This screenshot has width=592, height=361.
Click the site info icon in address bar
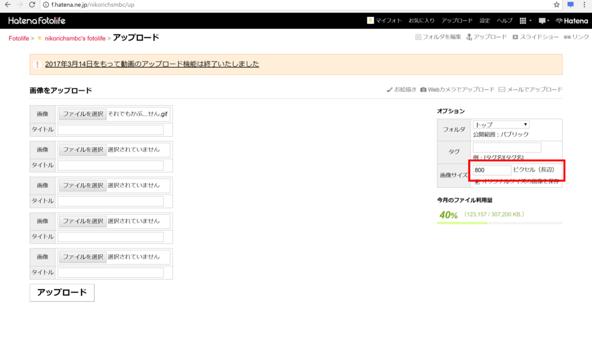pyautogui.click(x=46, y=5)
